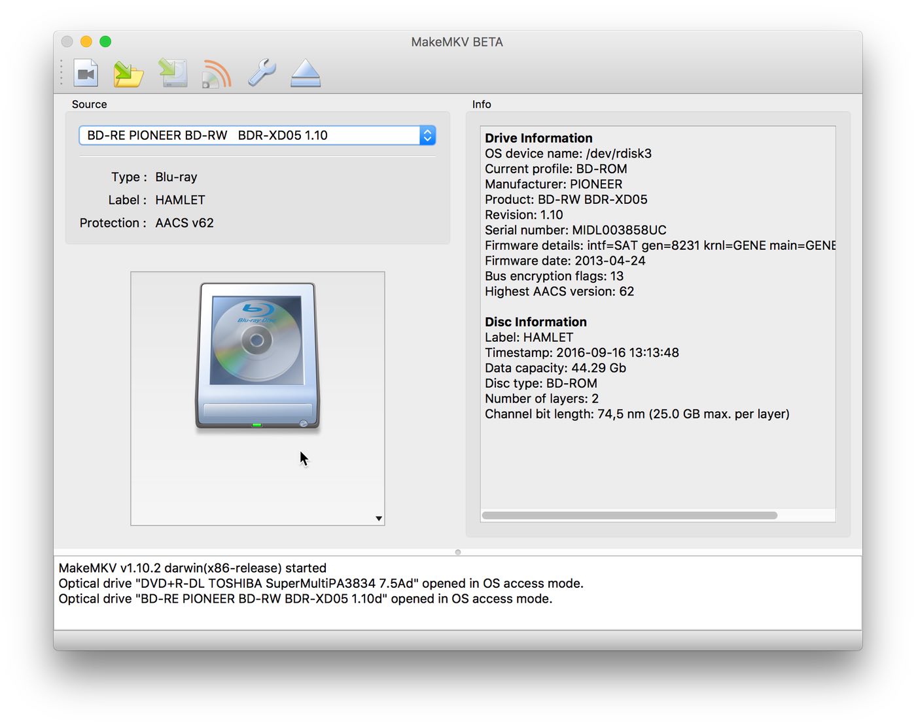Open video files toolbar icon

86,73
